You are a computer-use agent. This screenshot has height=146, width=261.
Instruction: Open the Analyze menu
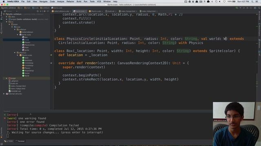point(60,2)
